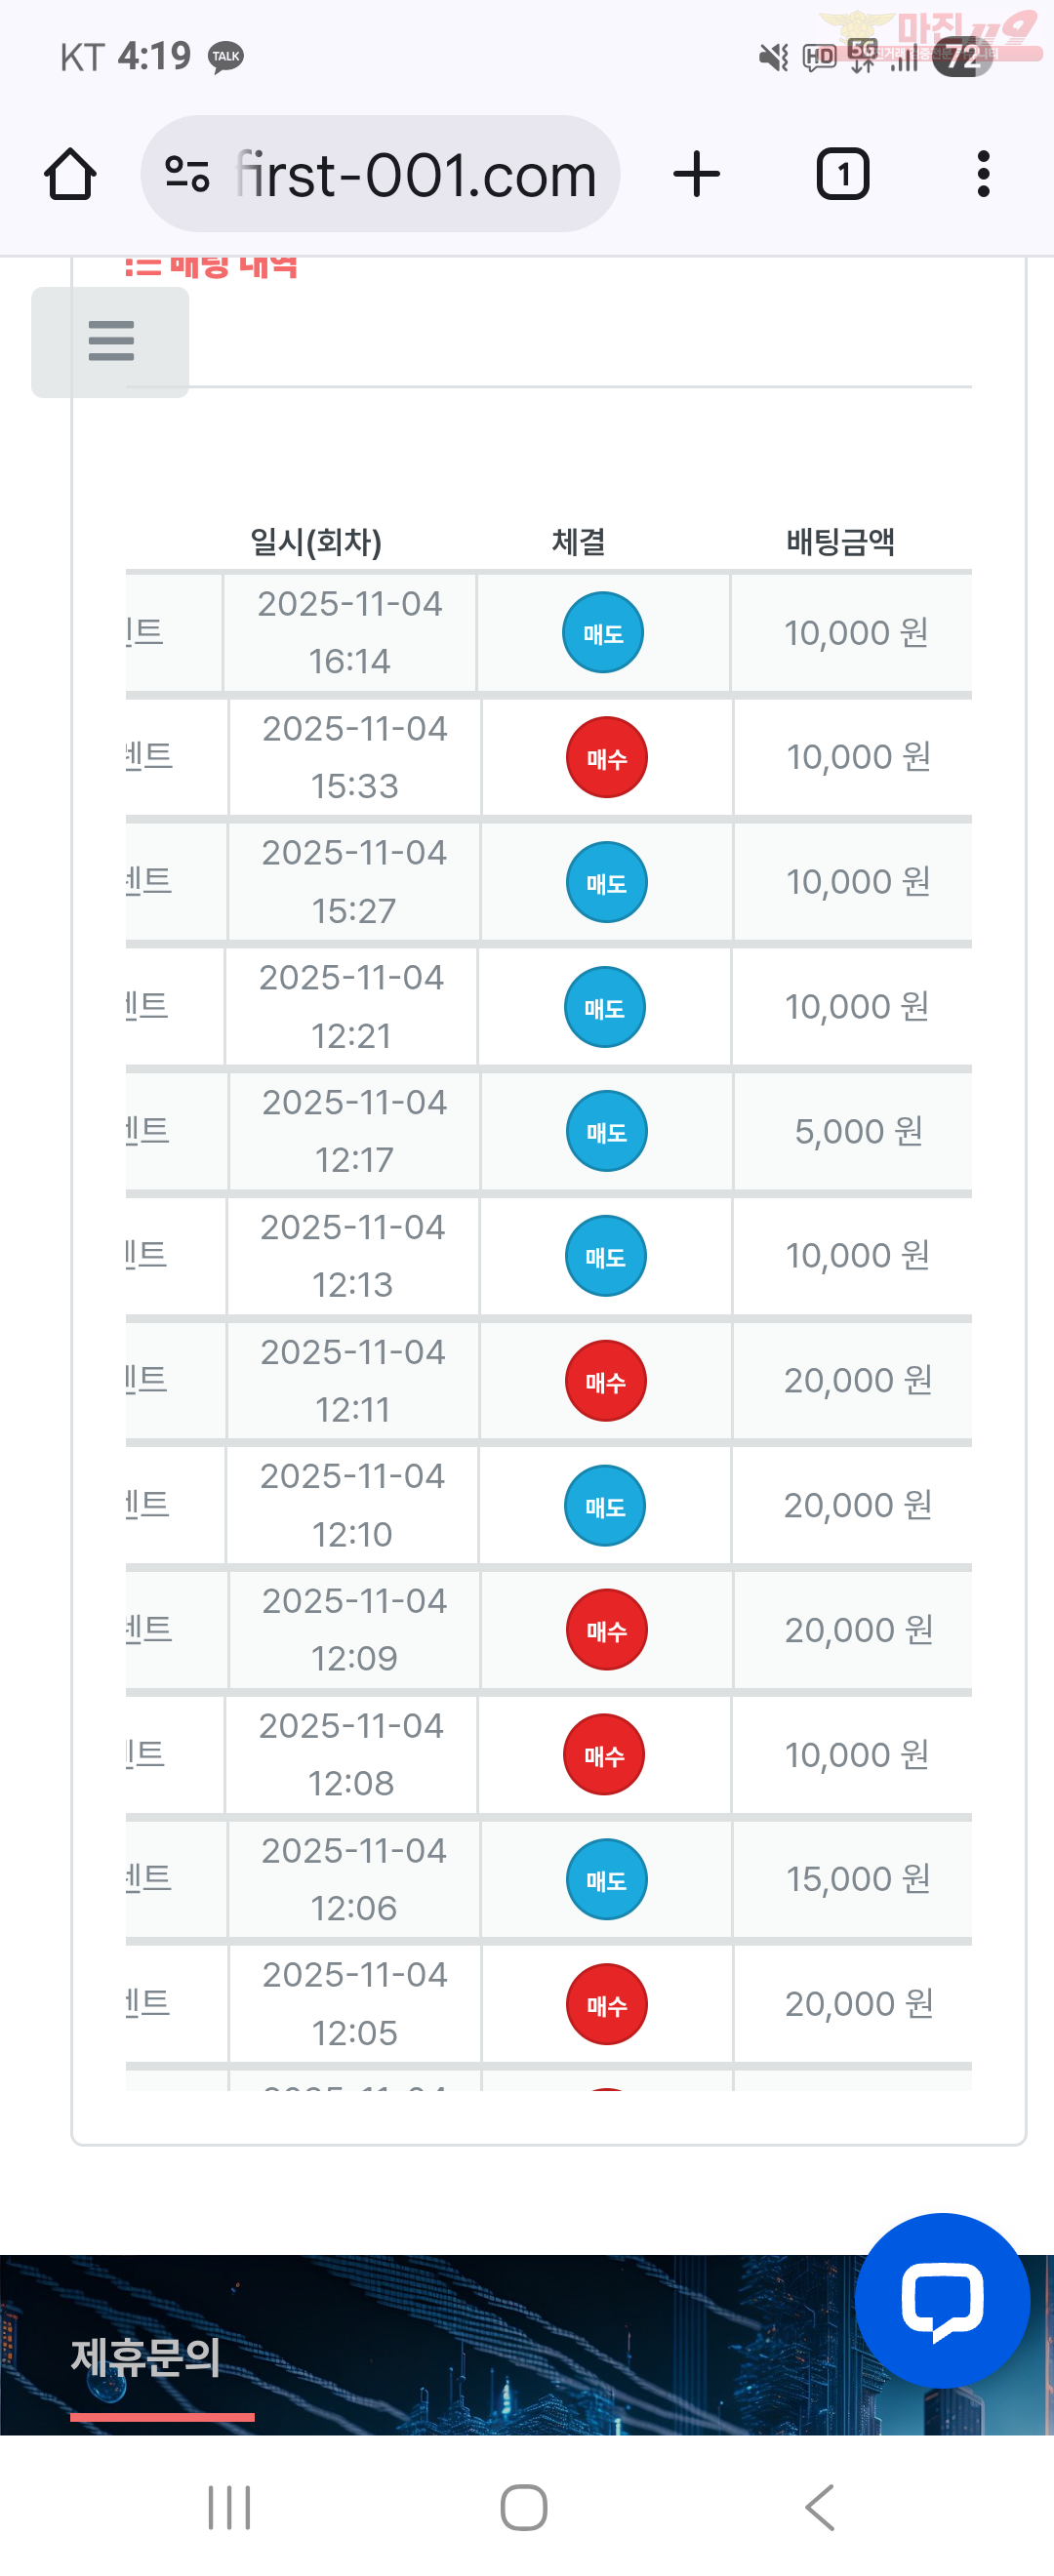Select the 제휴문의 tab
The image size is (1054, 2576).
[146, 2358]
